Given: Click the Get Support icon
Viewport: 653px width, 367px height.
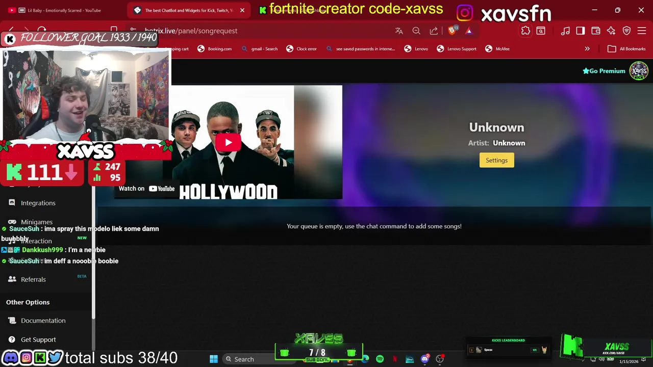Looking at the screenshot, I should (x=12, y=339).
